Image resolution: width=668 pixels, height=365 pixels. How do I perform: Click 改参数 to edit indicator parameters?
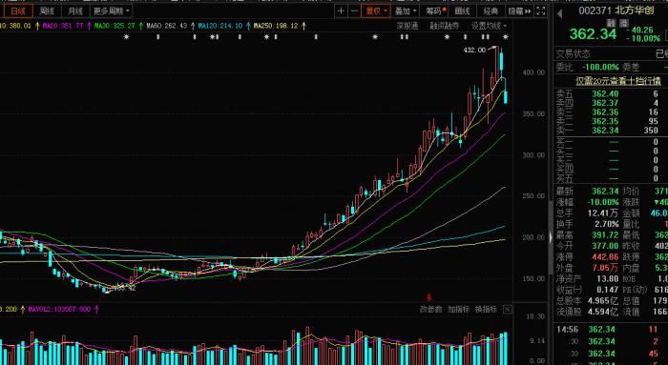point(430,310)
